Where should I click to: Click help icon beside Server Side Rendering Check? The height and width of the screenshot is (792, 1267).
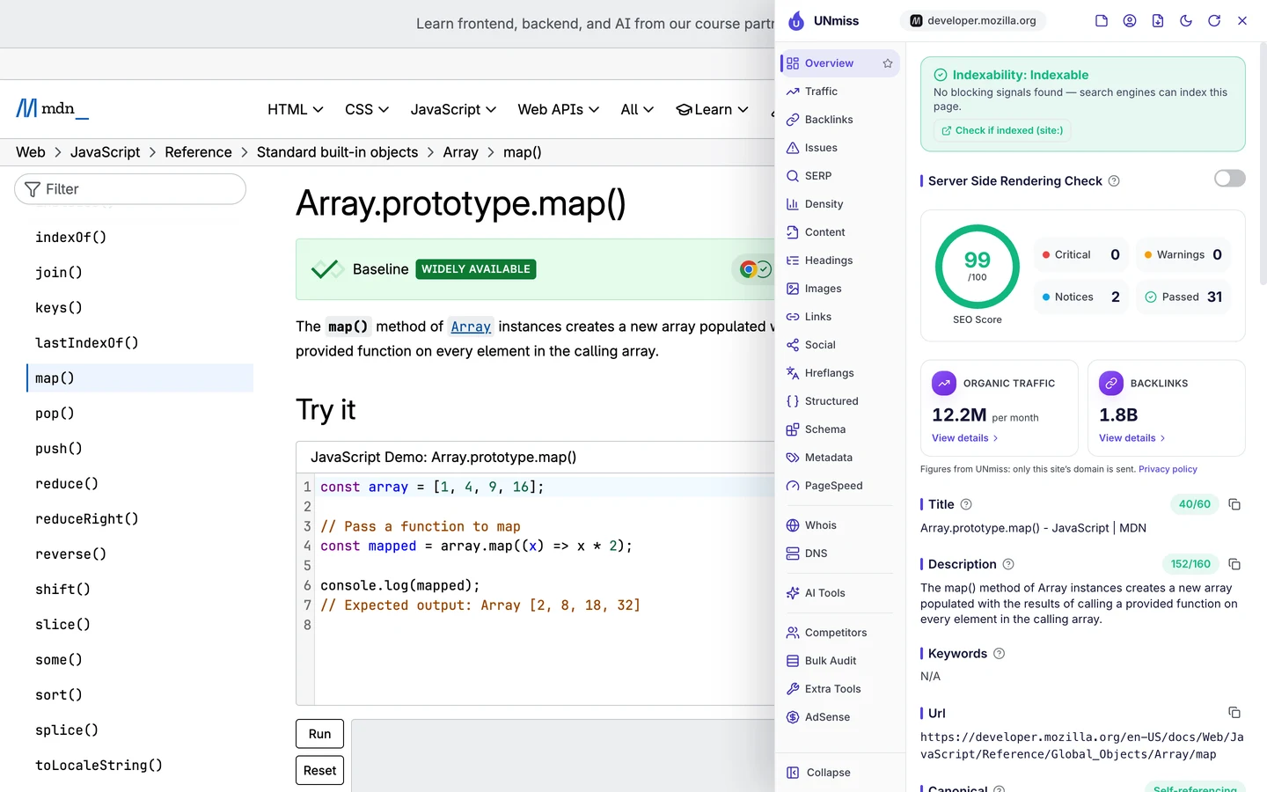(1114, 181)
